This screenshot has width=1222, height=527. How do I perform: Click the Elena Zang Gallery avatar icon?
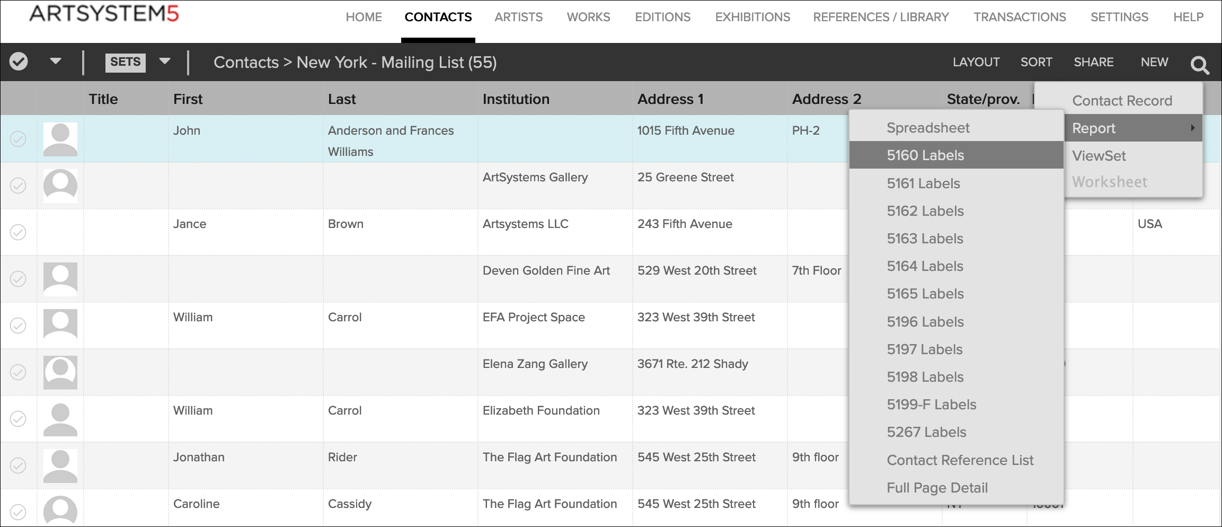coord(60,372)
